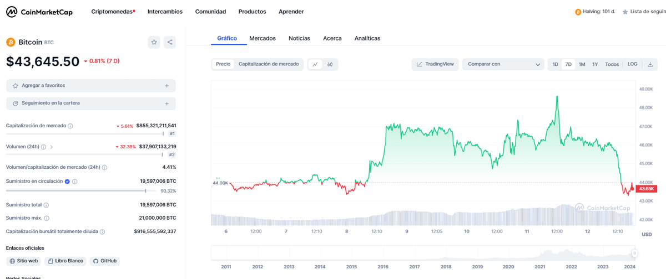The width and height of the screenshot is (666, 279).
Task: Open the Bitcoin halving countdown icon
Action: click(x=578, y=12)
